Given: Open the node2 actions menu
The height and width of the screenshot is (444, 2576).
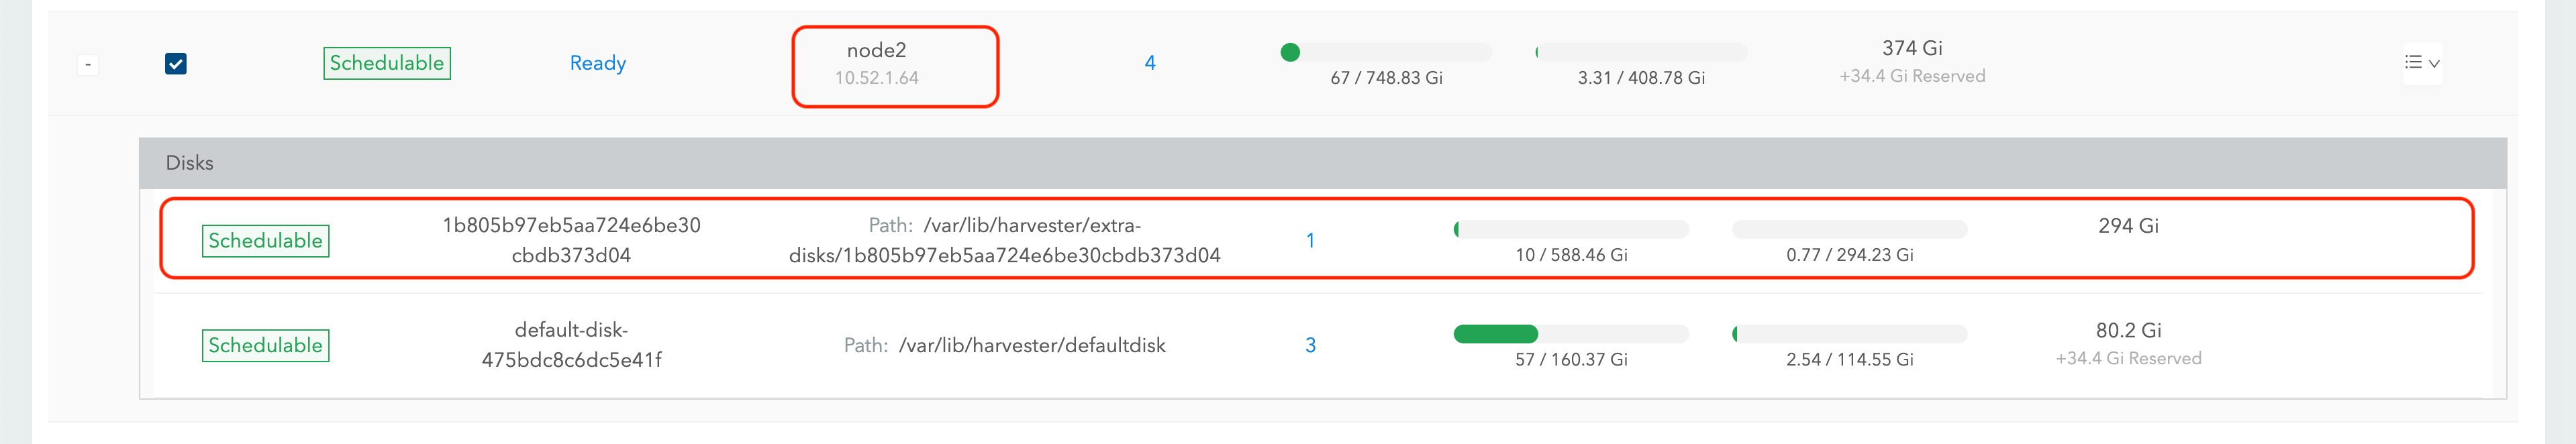Looking at the screenshot, I should coord(2421,62).
